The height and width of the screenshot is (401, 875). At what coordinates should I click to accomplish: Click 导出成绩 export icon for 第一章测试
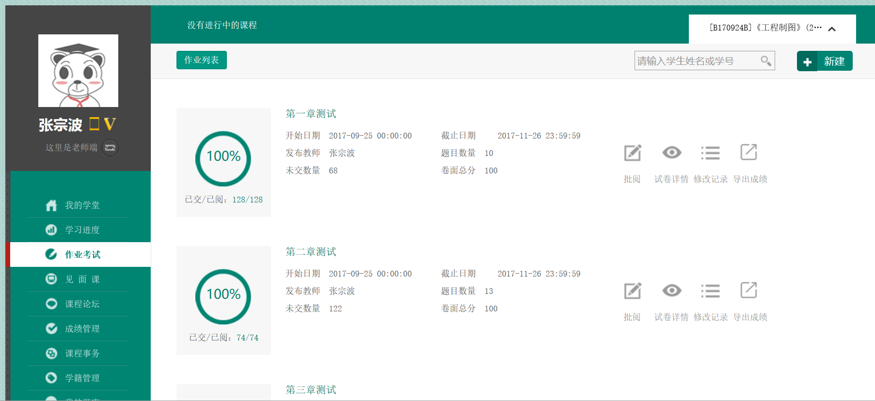[749, 152]
